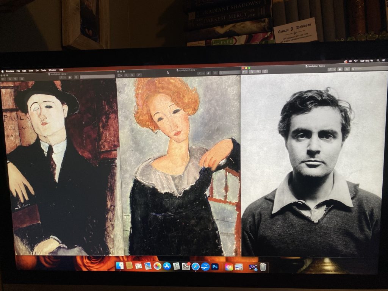Open the Window menu
Screen dimensions: 388x291
tap(52, 70)
